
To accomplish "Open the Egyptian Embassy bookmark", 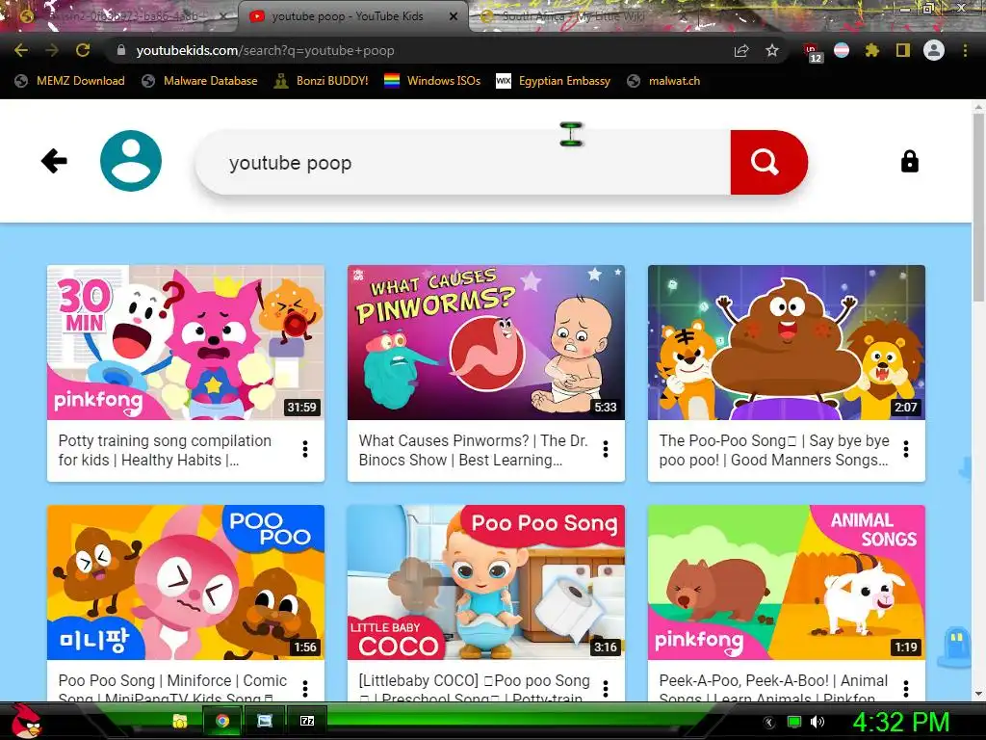I will (x=554, y=81).
